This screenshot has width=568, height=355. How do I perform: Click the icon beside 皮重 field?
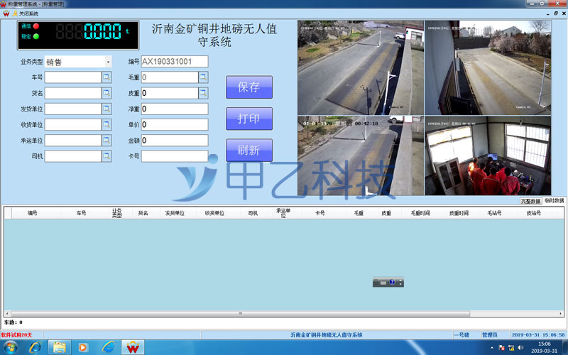click(x=203, y=93)
